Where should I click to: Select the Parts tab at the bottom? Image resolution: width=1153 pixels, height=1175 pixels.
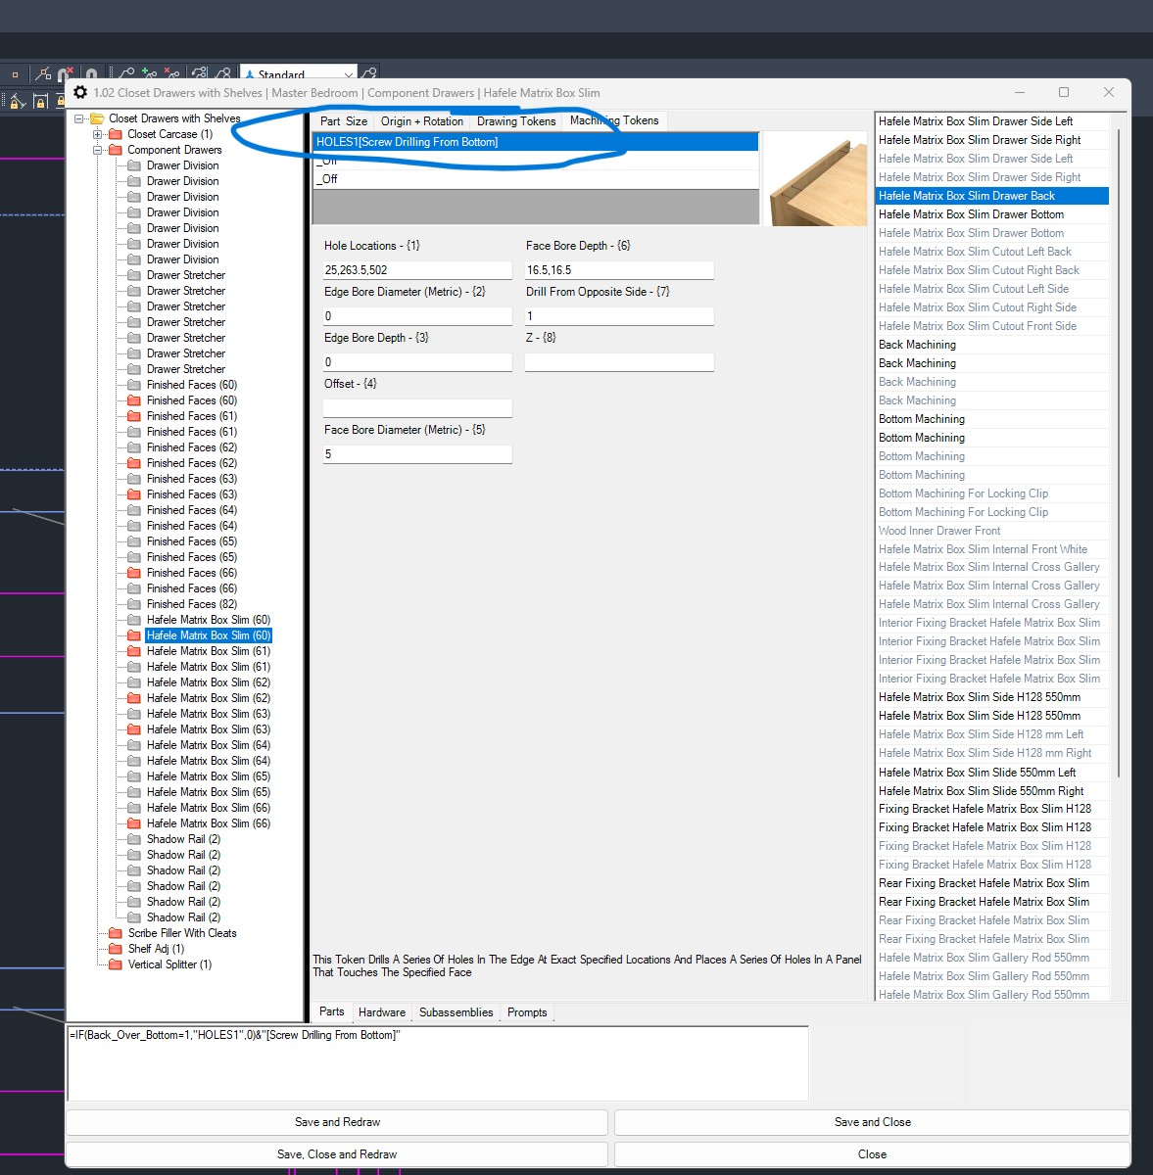[x=332, y=1011]
